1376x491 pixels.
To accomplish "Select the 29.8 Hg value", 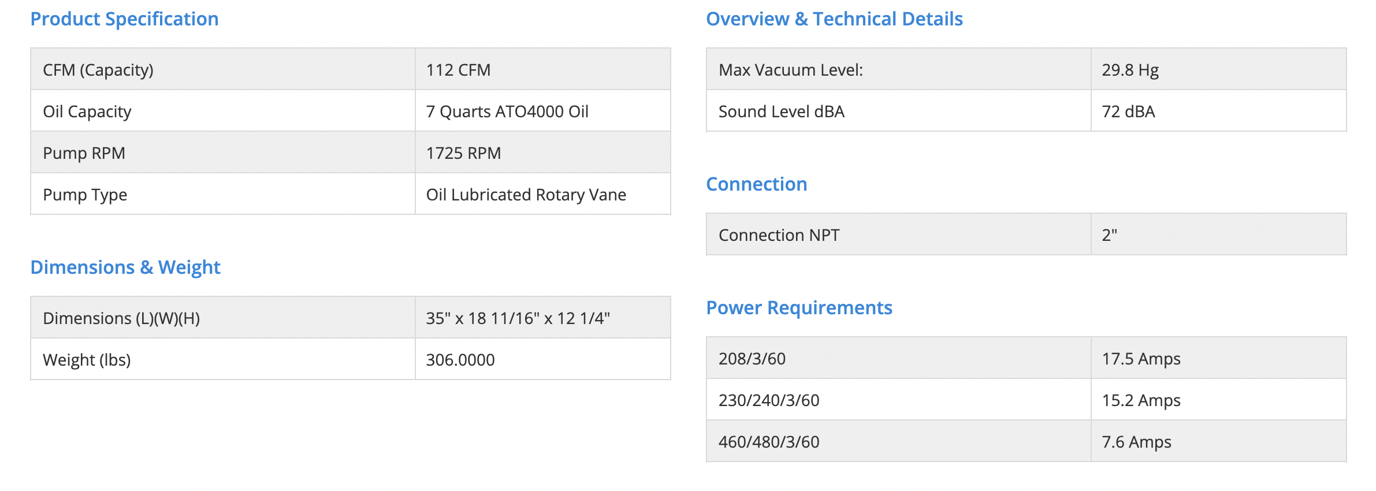I will [1130, 70].
